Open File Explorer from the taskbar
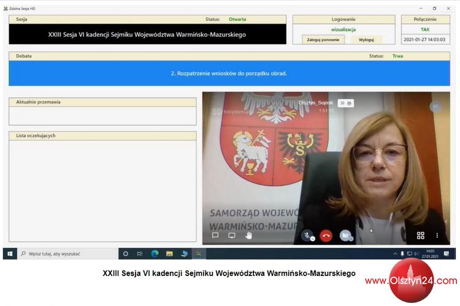 tap(169, 253)
